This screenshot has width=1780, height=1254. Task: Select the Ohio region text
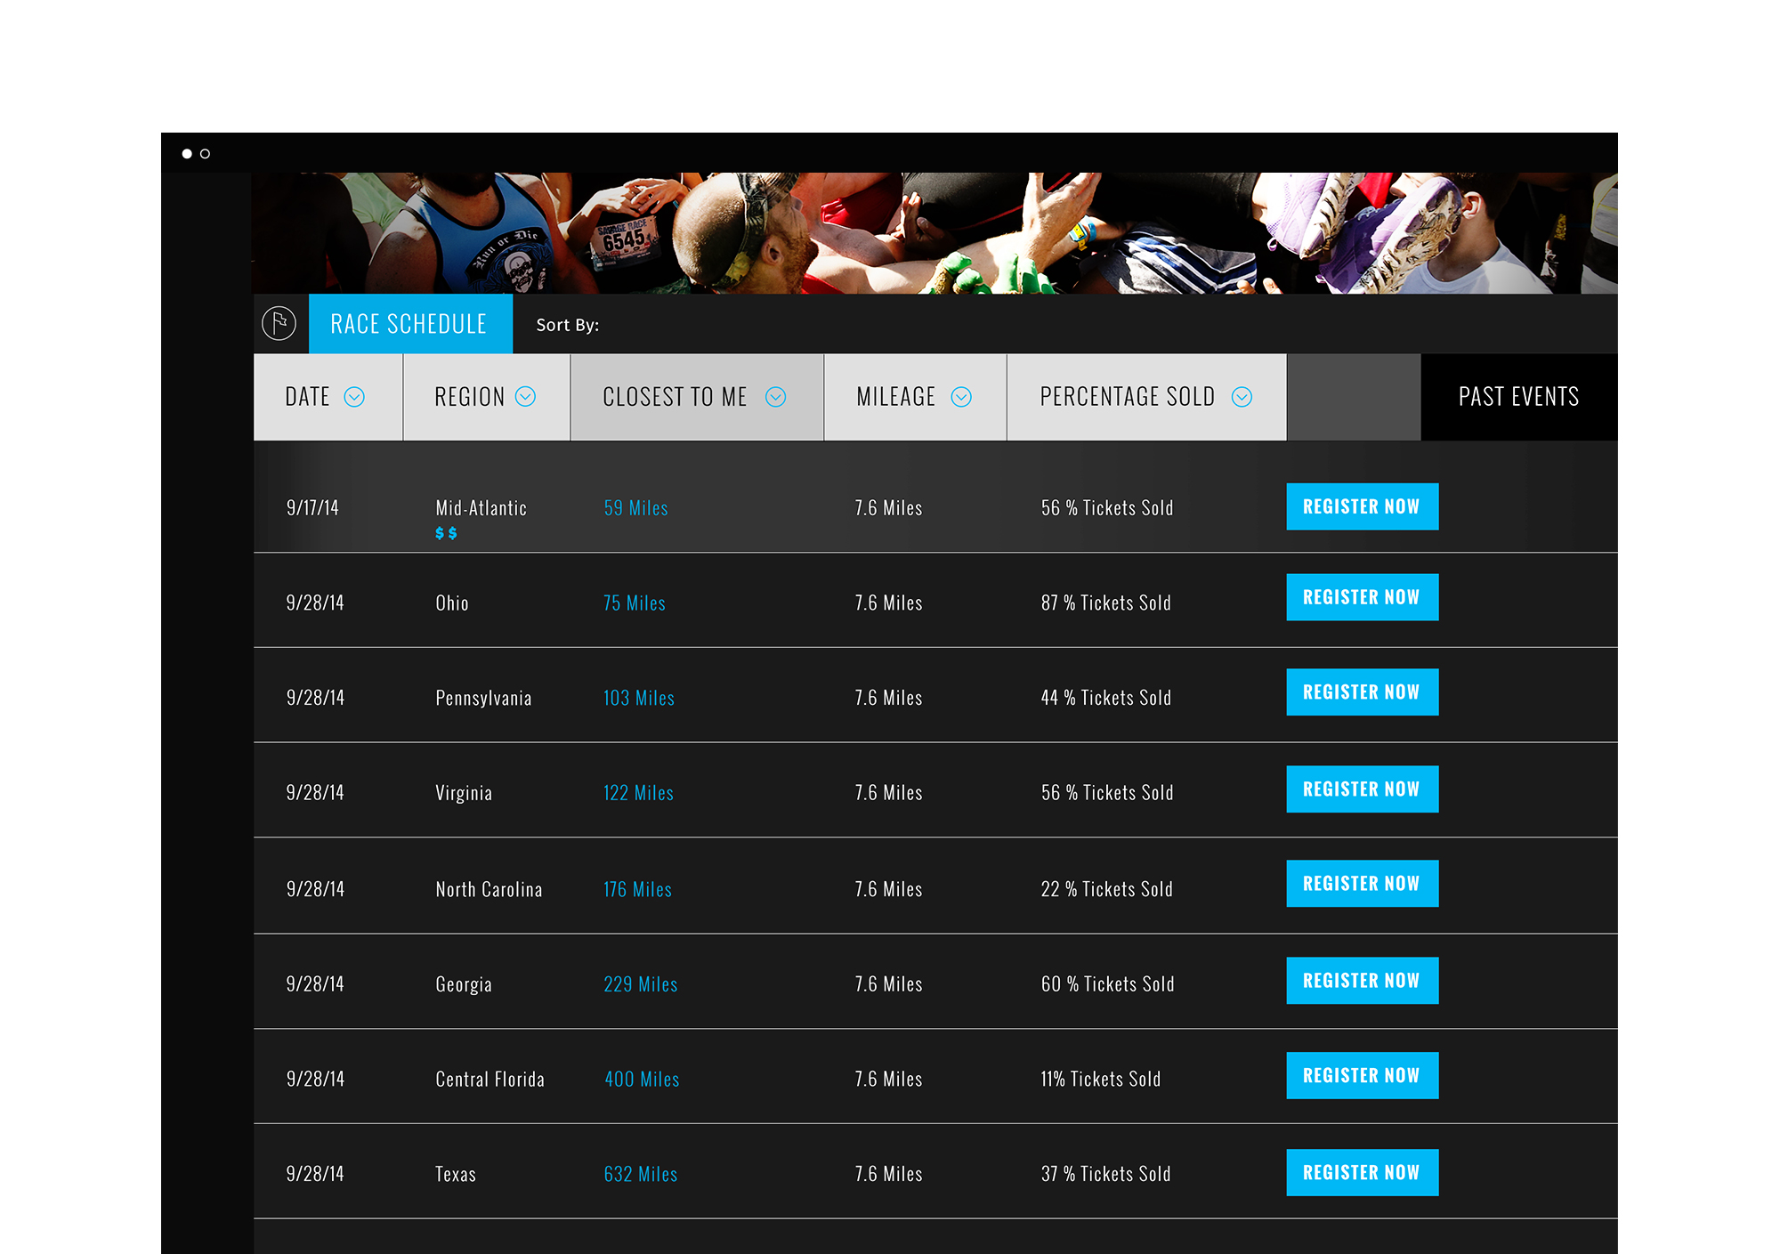tap(452, 603)
